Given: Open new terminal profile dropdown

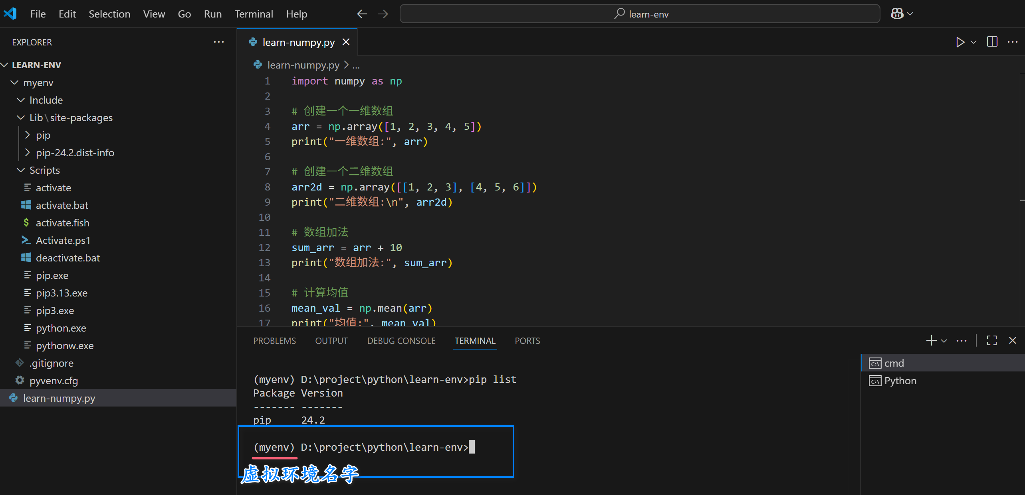Looking at the screenshot, I should click(x=944, y=341).
